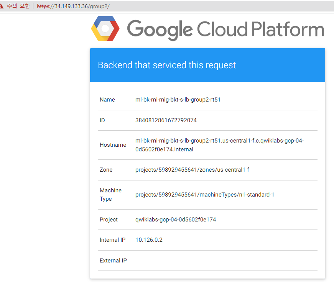Click the 'Zone' row label
Screen dimensions: 334x282
pos(106,170)
